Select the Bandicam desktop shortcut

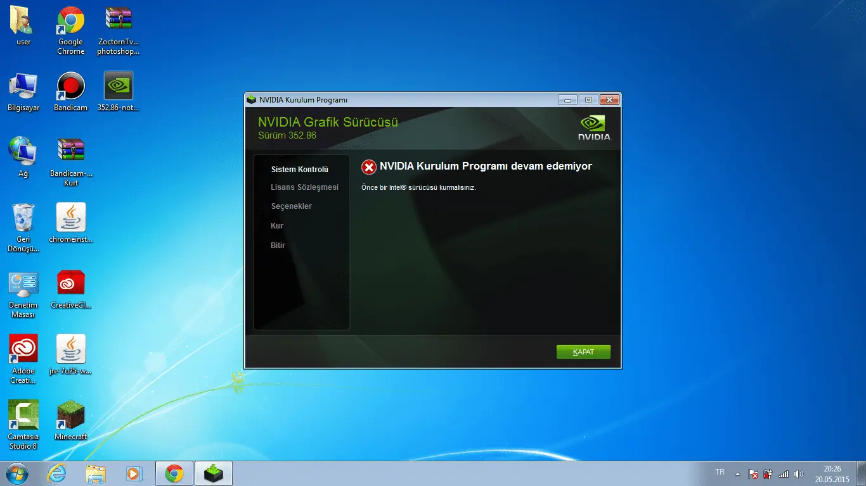click(x=71, y=92)
